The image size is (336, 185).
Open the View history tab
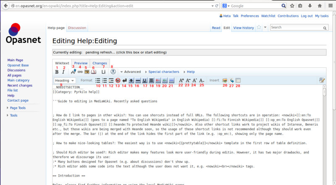[x=243, y=28]
